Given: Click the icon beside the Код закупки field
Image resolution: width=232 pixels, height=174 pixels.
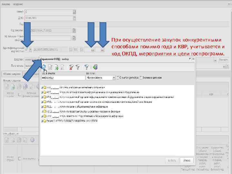Looking at the screenshot, I should click(x=74, y=31).
